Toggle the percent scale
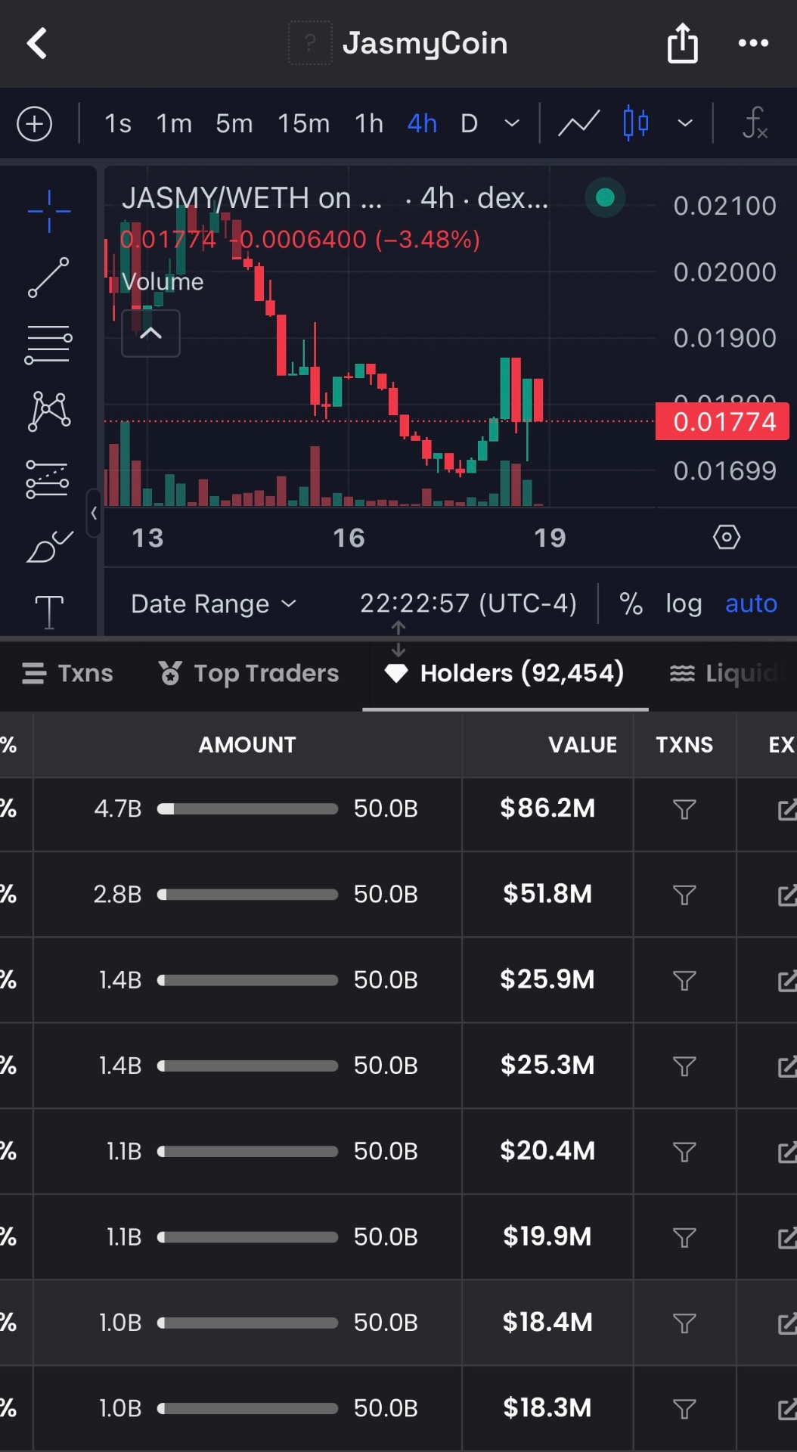The image size is (797, 1452). [x=631, y=603]
